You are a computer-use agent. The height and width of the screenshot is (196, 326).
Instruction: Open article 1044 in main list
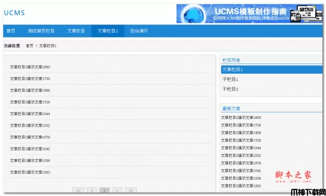(x=30, y=113)
